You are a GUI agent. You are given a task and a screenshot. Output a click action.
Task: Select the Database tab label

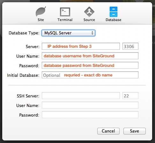pyautogui.click(x=114, y=20)
